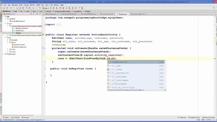Screen dimensions: 217x122
Task: Choose et_username in autocomplete list
Action: [x=136, y=80]
